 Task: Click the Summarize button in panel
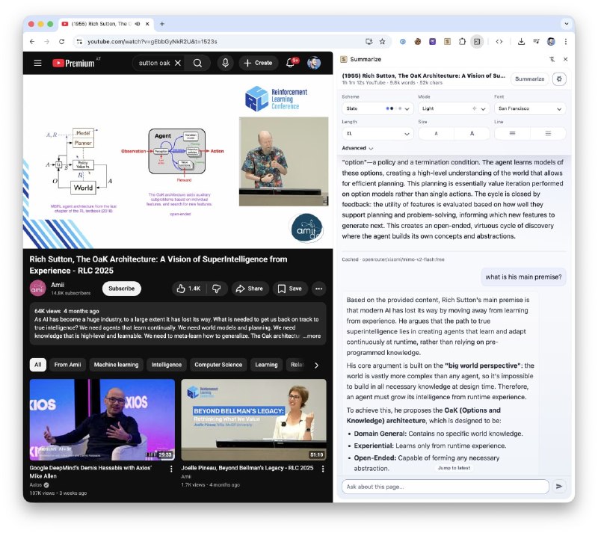click(529, 79)
